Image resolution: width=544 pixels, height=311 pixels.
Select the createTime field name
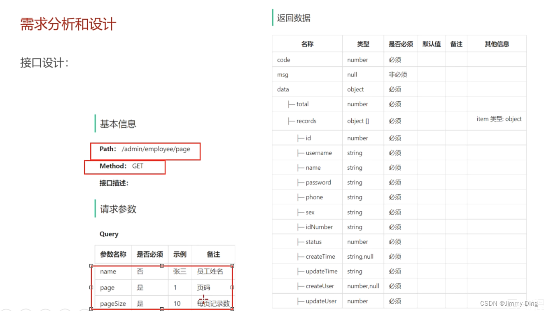pyautogui.click(x=320, y=257)
